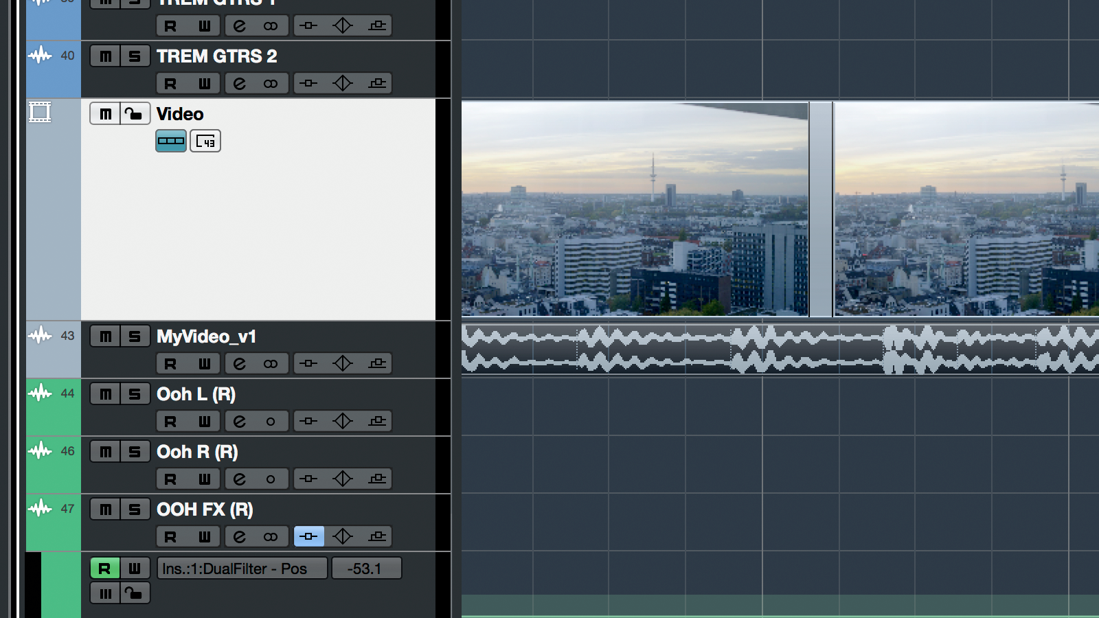1099x618 pixels.
Task: Select track number 47 waveform icon
Action: 40,509
